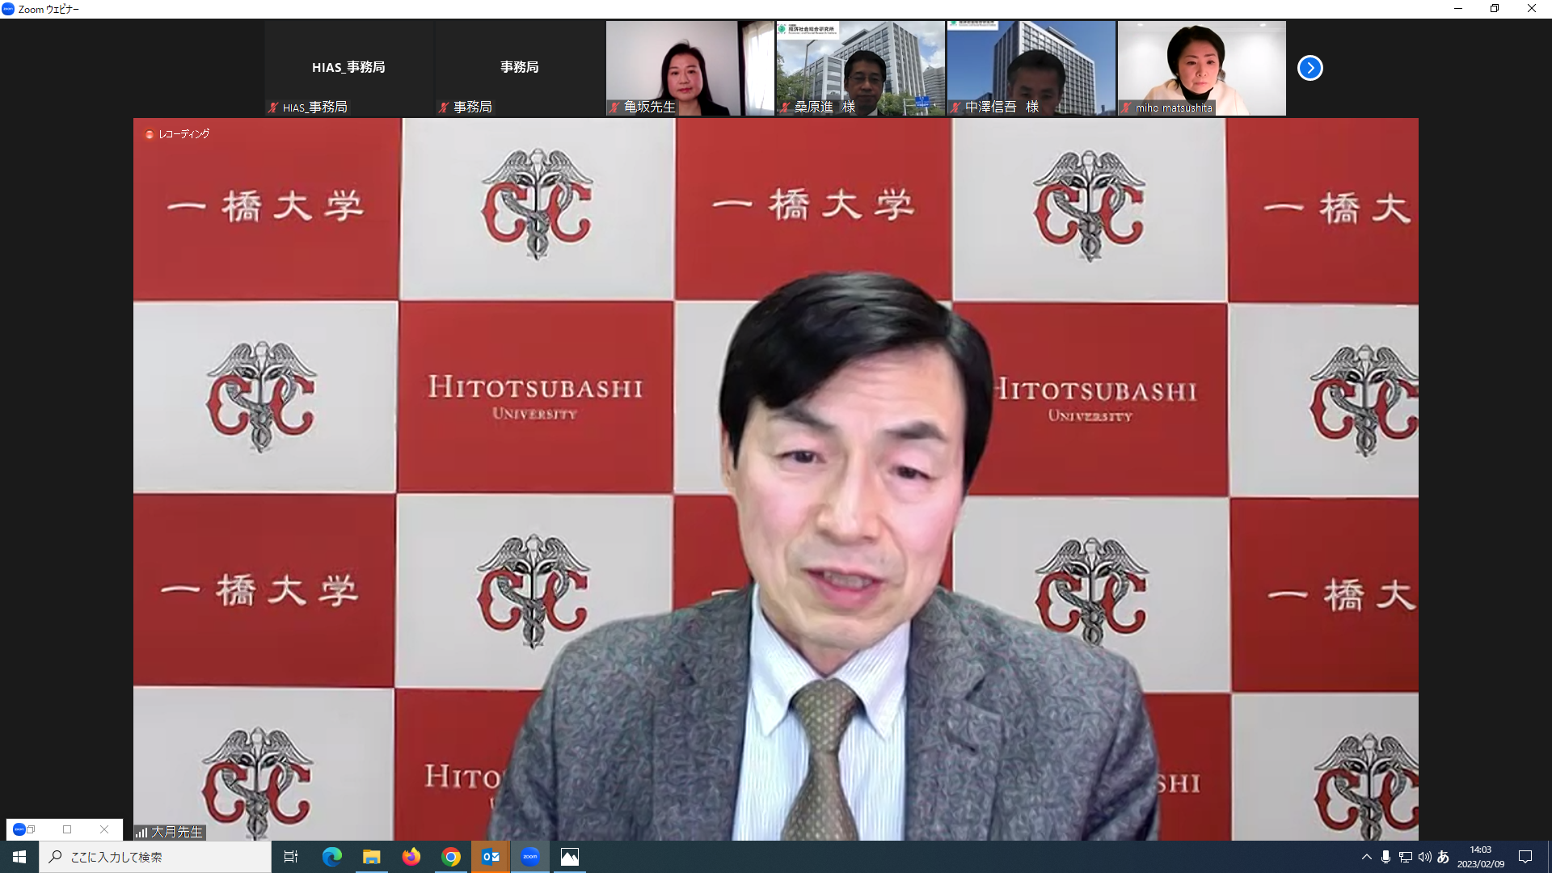1552x873 pixels.
Task: Select HIAS_事務局 participant tile
Action: [x=348, y=68]
